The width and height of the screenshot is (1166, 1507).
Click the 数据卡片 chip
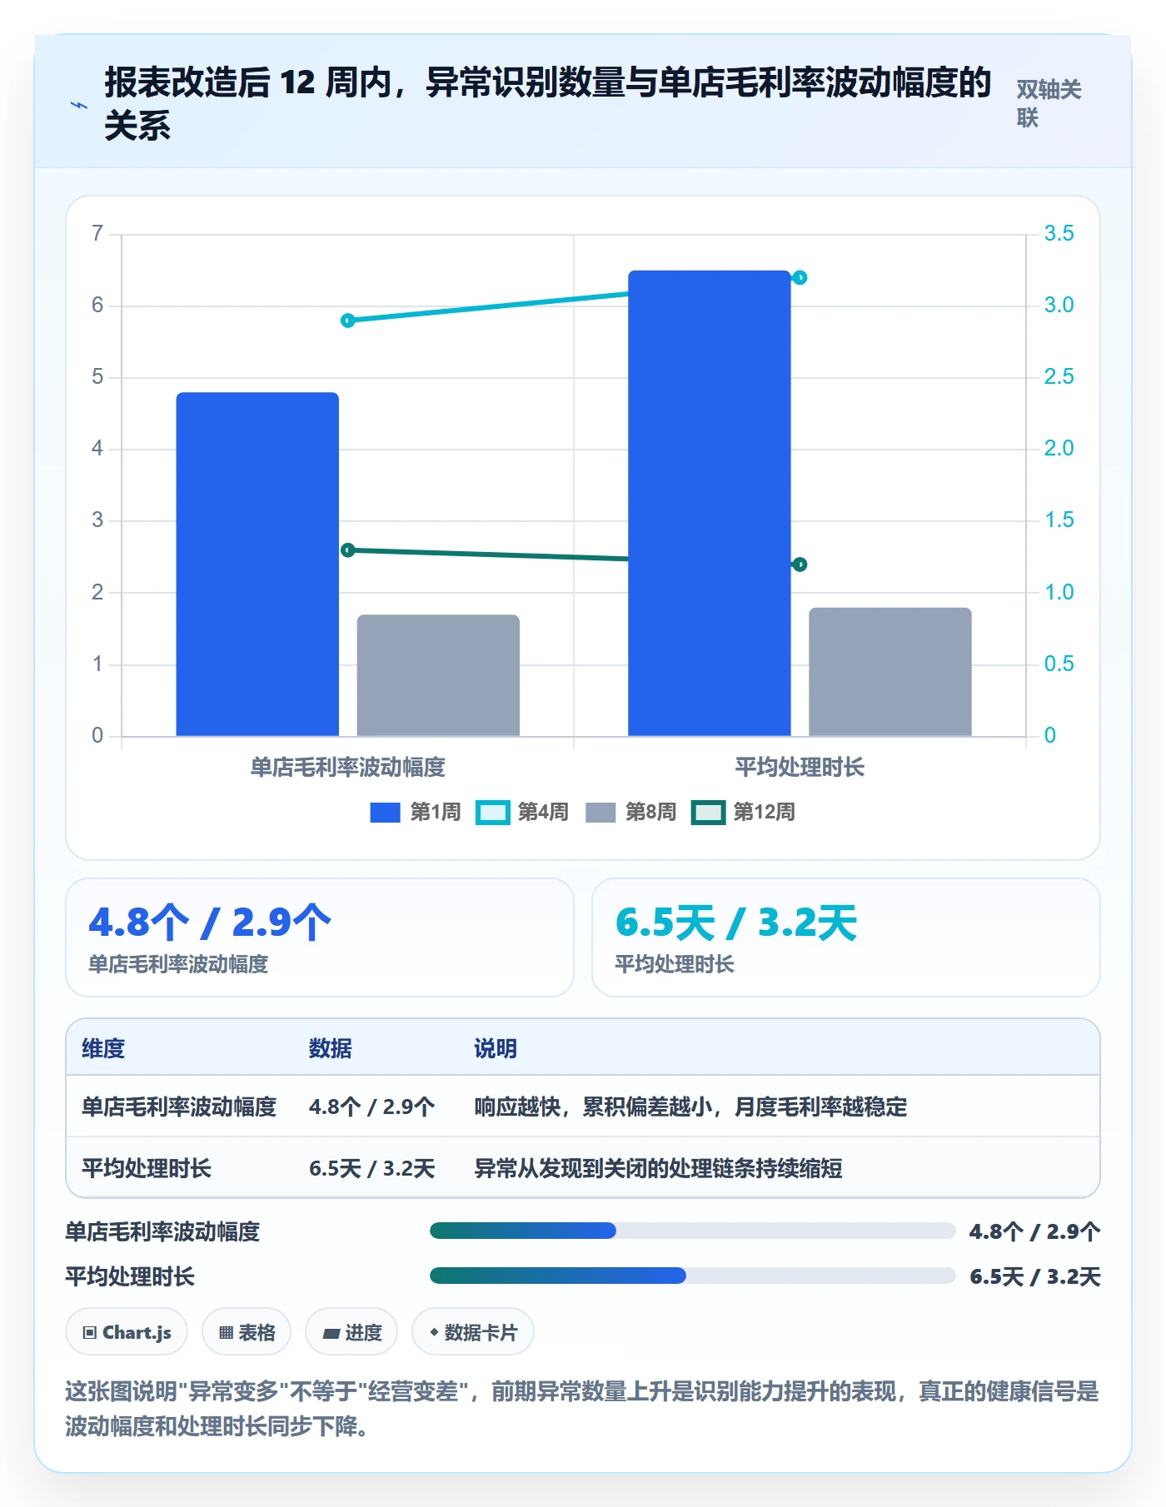473,1332
